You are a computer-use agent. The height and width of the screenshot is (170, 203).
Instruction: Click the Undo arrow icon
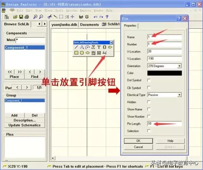tap(95, 17)
